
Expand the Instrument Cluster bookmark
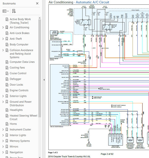pos(3,130)
